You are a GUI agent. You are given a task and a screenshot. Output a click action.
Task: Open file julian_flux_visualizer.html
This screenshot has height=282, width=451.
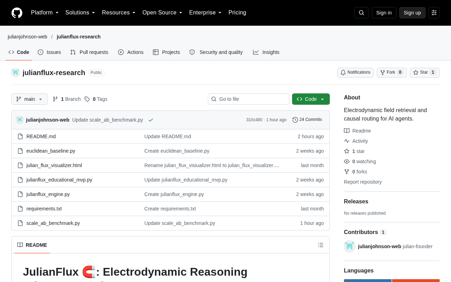54,165
